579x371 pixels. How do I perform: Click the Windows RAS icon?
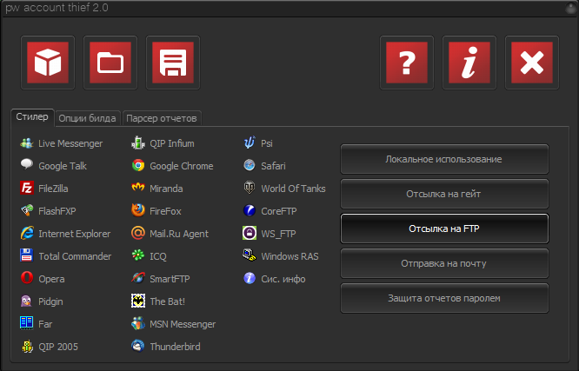point(250,255)
